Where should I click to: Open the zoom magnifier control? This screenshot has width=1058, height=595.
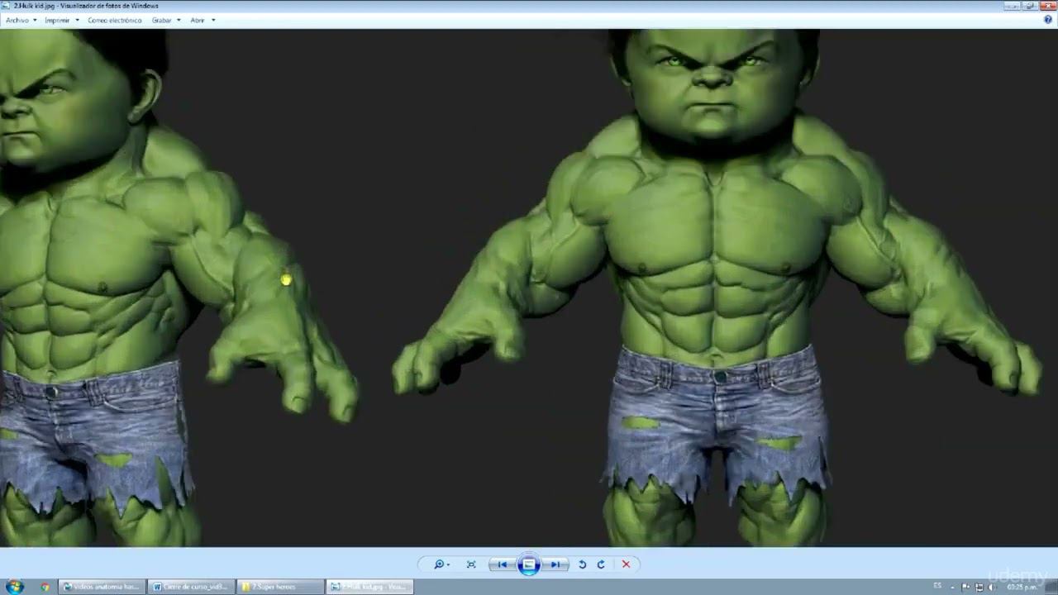tap(441, 564)
